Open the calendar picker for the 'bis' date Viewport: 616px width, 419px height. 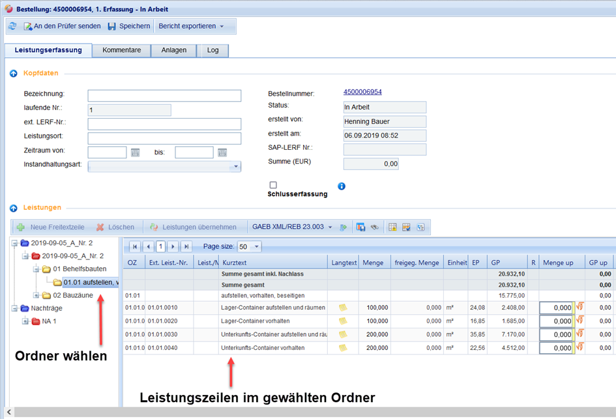pos(222,152)
